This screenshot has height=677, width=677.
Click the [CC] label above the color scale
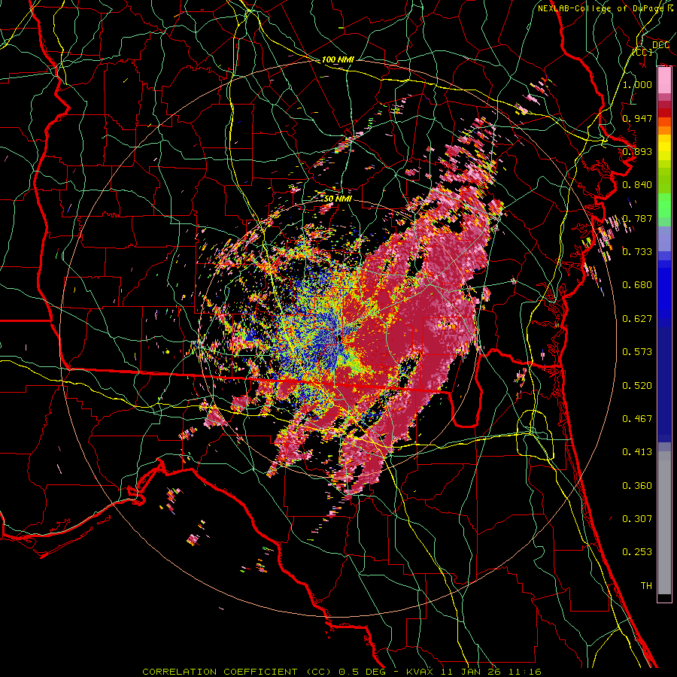tap(643, 52)
